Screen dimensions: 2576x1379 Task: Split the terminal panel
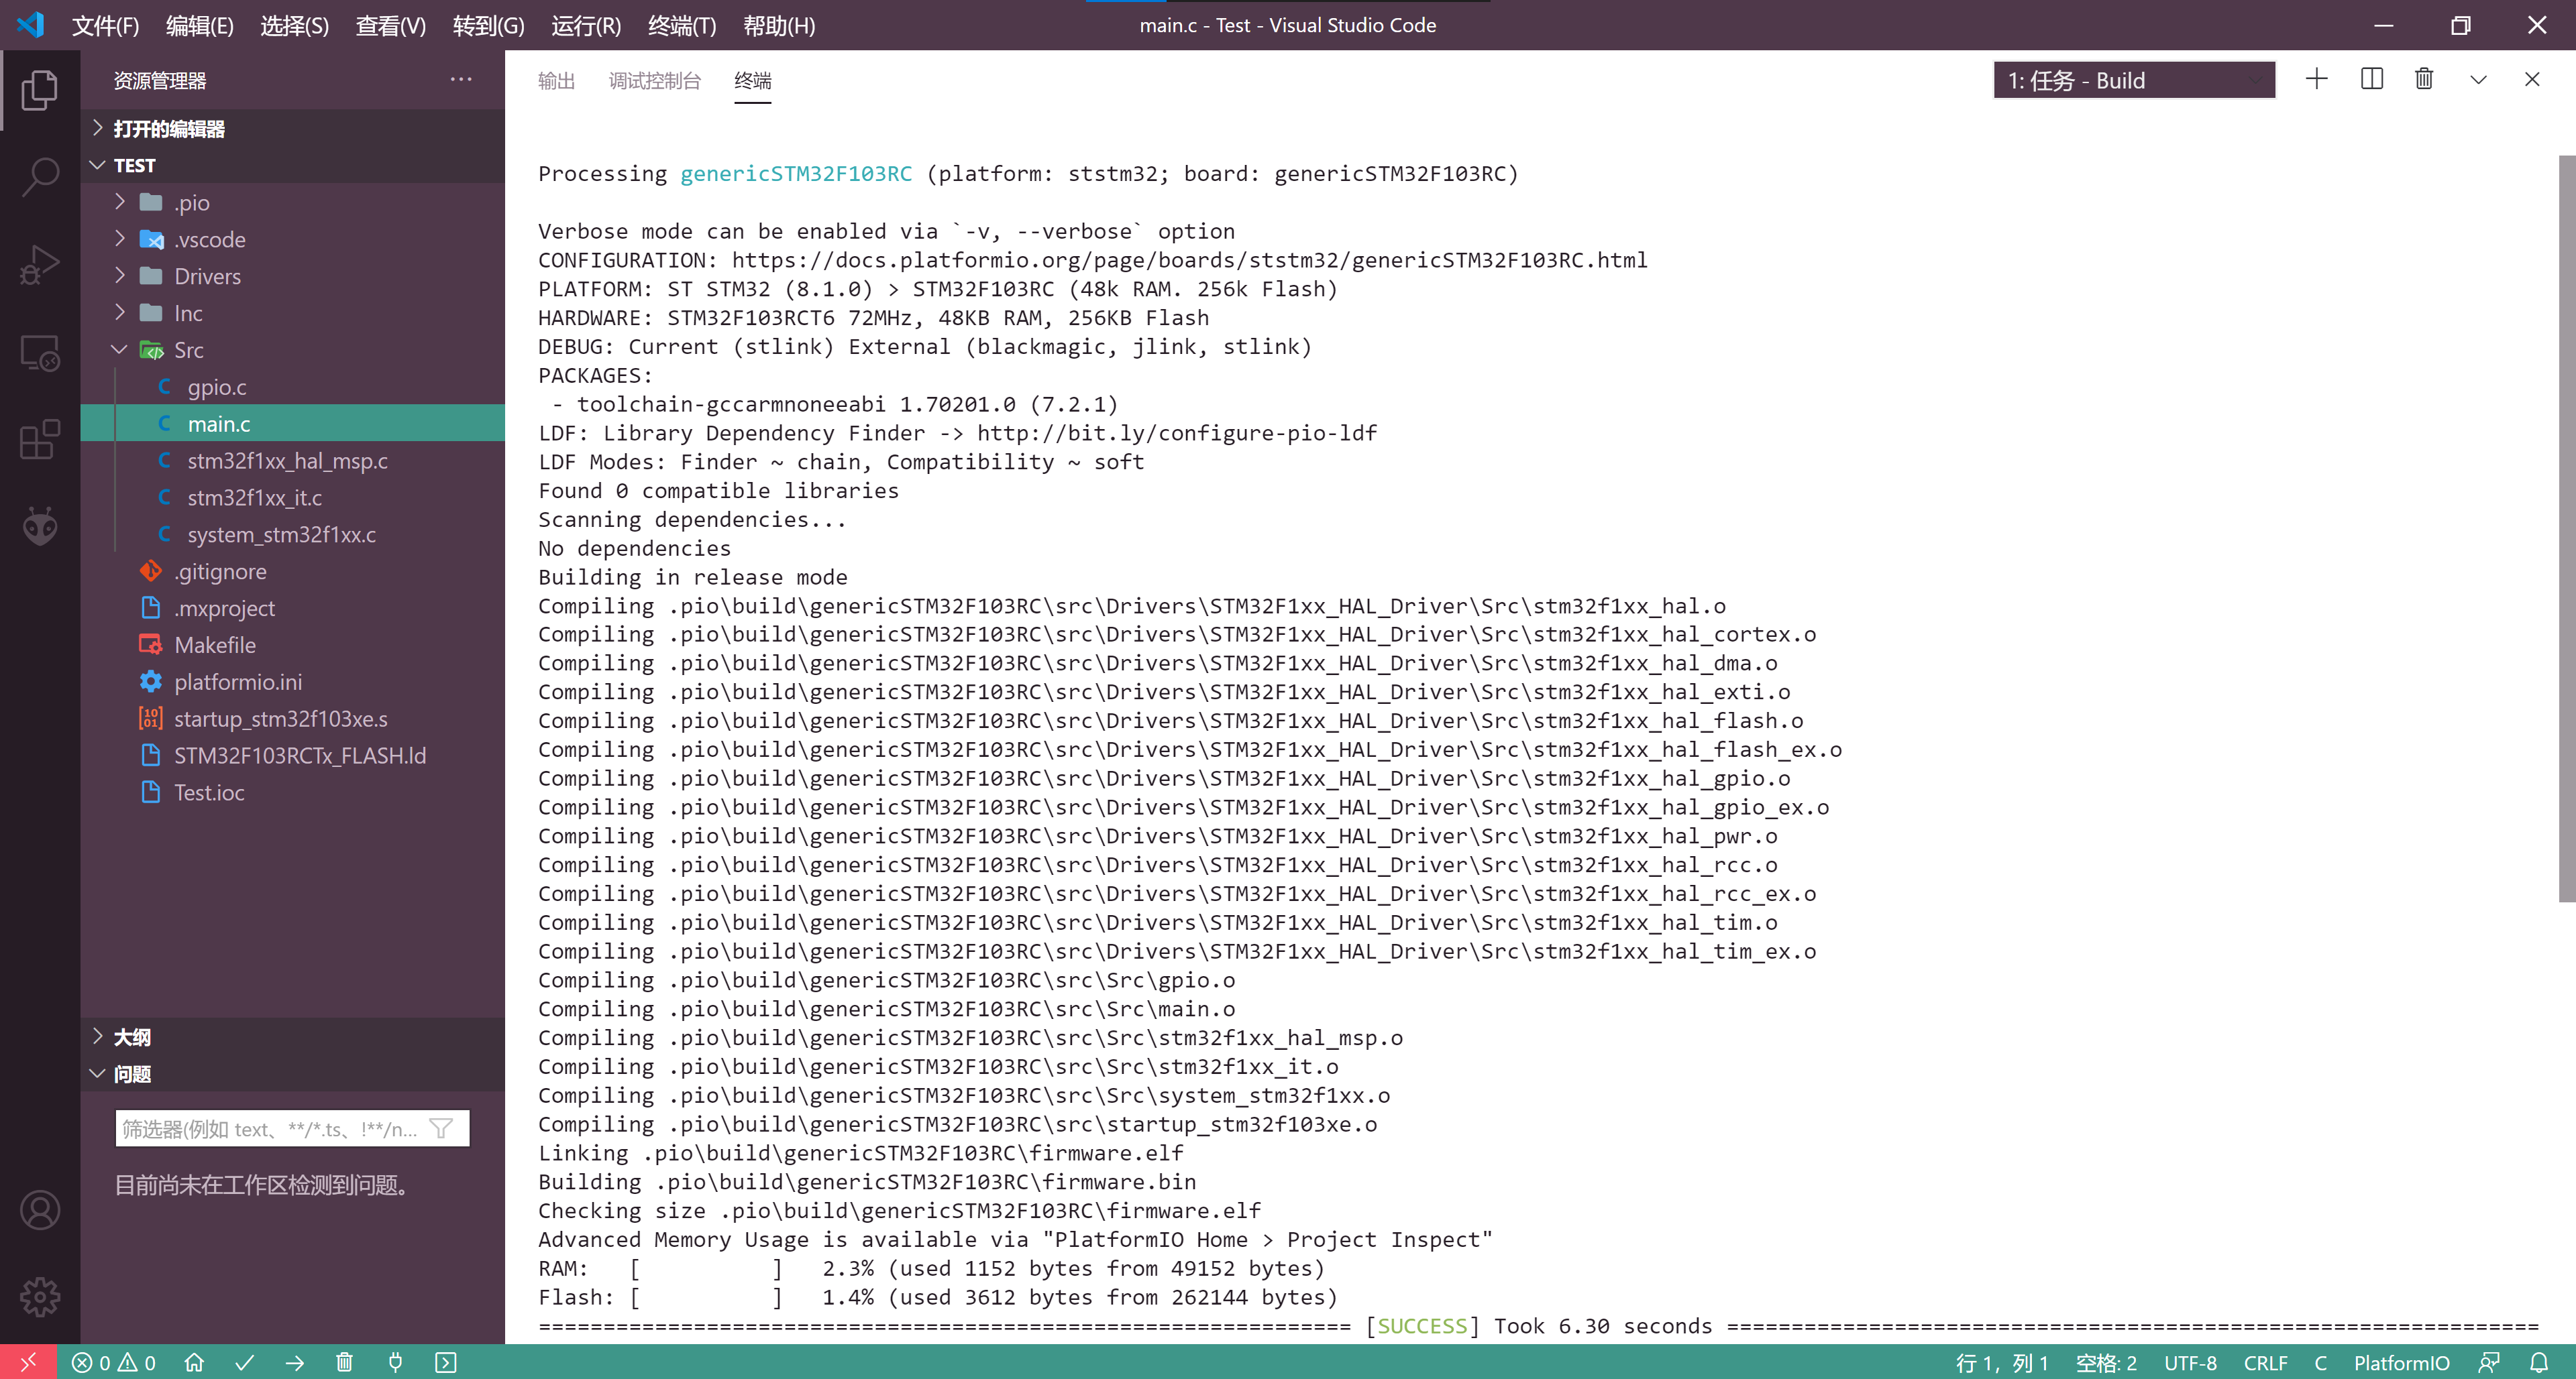click(x=2371, y=79)
